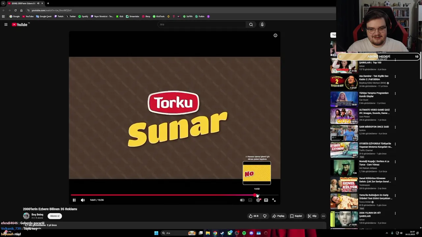Share the video using Paylaş
Image resolution: width=422 pixels, height=237 pixels.
coord(278,216)
